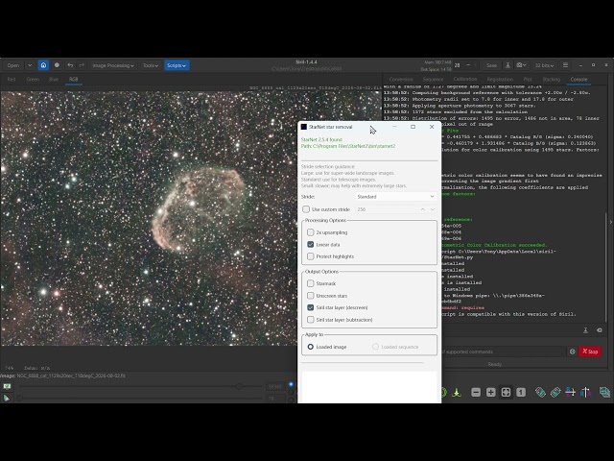The image size is (614, 461).
Task: Open the Scripts dropdown menu
Action: point(177,65)
